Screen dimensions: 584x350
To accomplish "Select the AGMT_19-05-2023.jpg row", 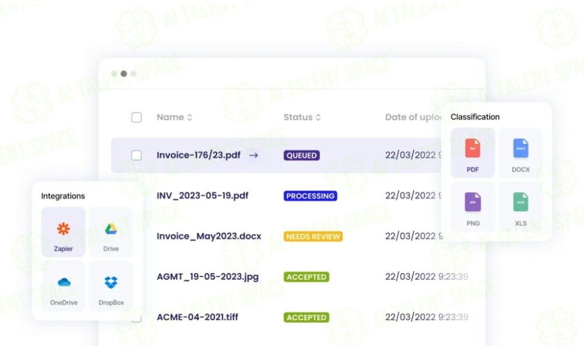I will pos(207,277).
